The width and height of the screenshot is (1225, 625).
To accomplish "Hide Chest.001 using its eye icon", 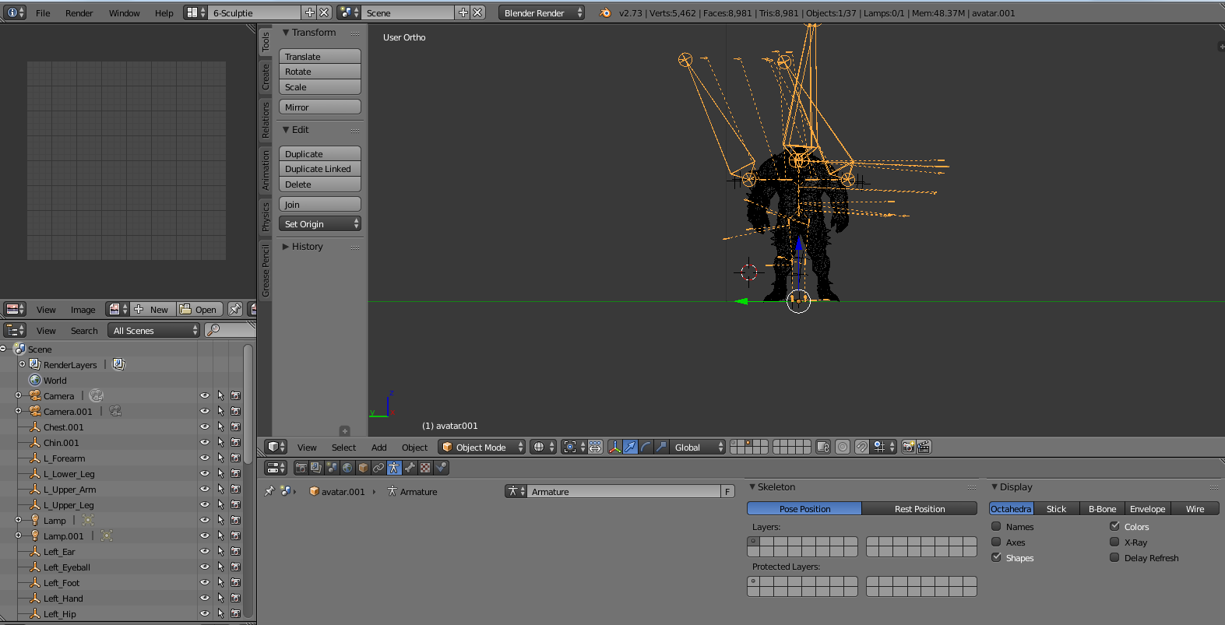I will (x=205, y=427).
